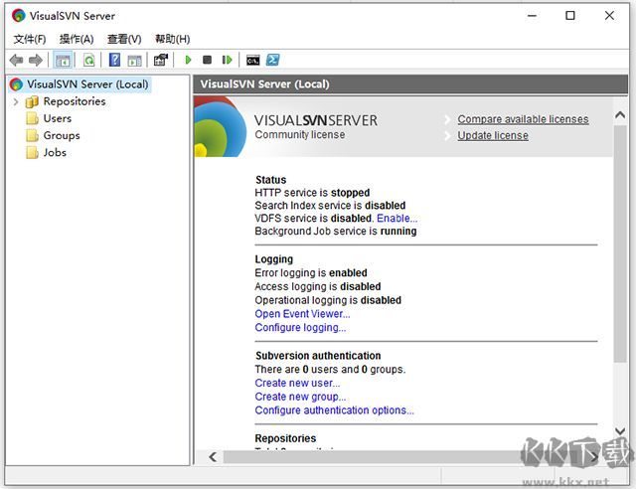Click the vertical scrollbar thumb
The image size is (636, 489).
pyautogui.click(x=620, y=244)
